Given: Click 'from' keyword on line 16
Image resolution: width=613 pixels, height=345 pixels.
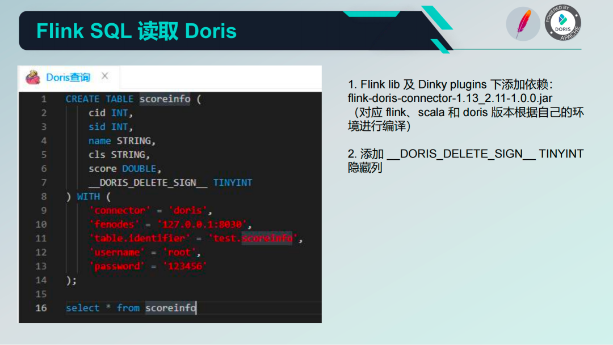Looking at the screenshot, I should coord(128,308).
